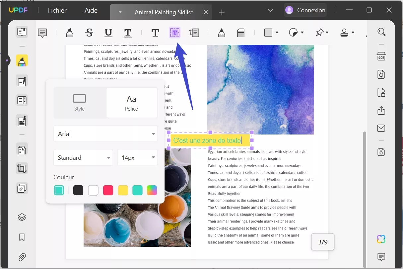Open the Organize pages tool in sidebar
403x269 pixels.
22,150
